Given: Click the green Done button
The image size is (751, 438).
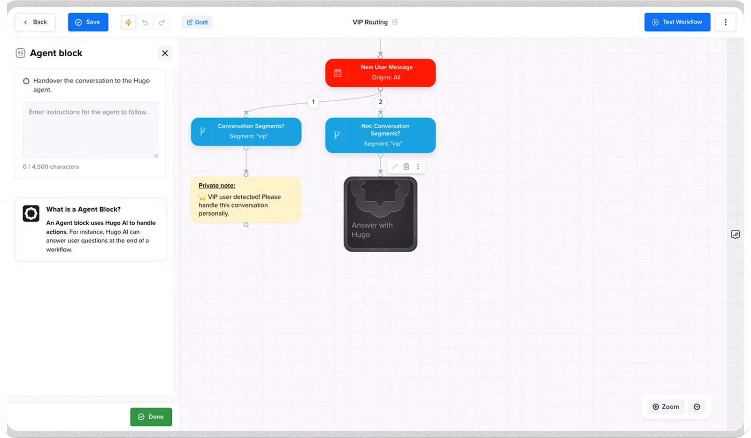Looking at the screenshot, I should [151, 416].
